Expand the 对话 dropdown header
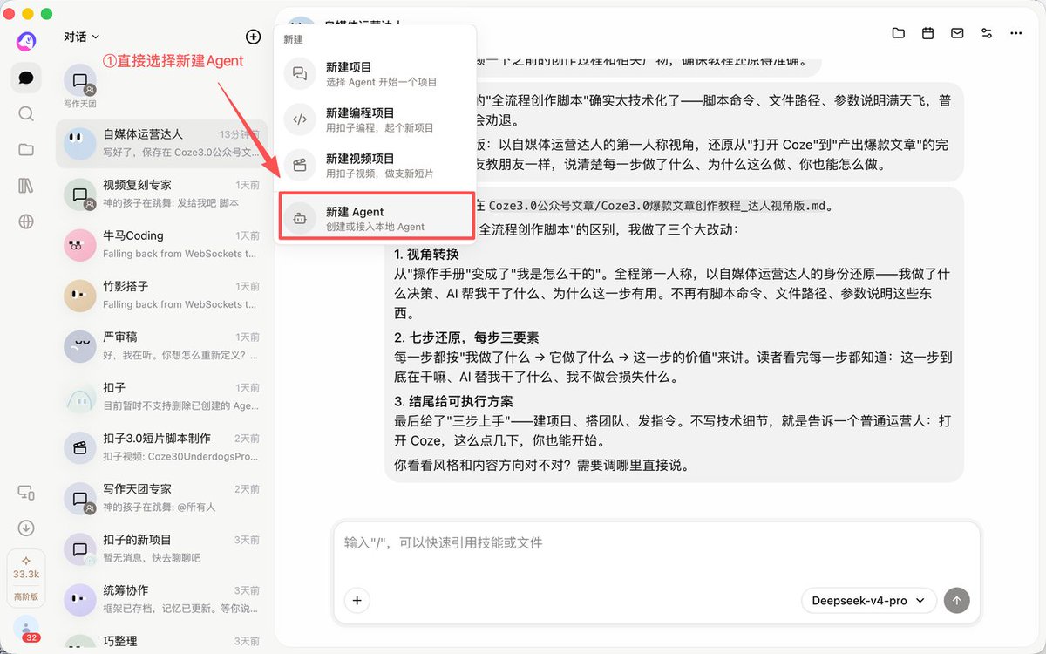The width and height of the screenshot is (1046, 654). [81, 37]
